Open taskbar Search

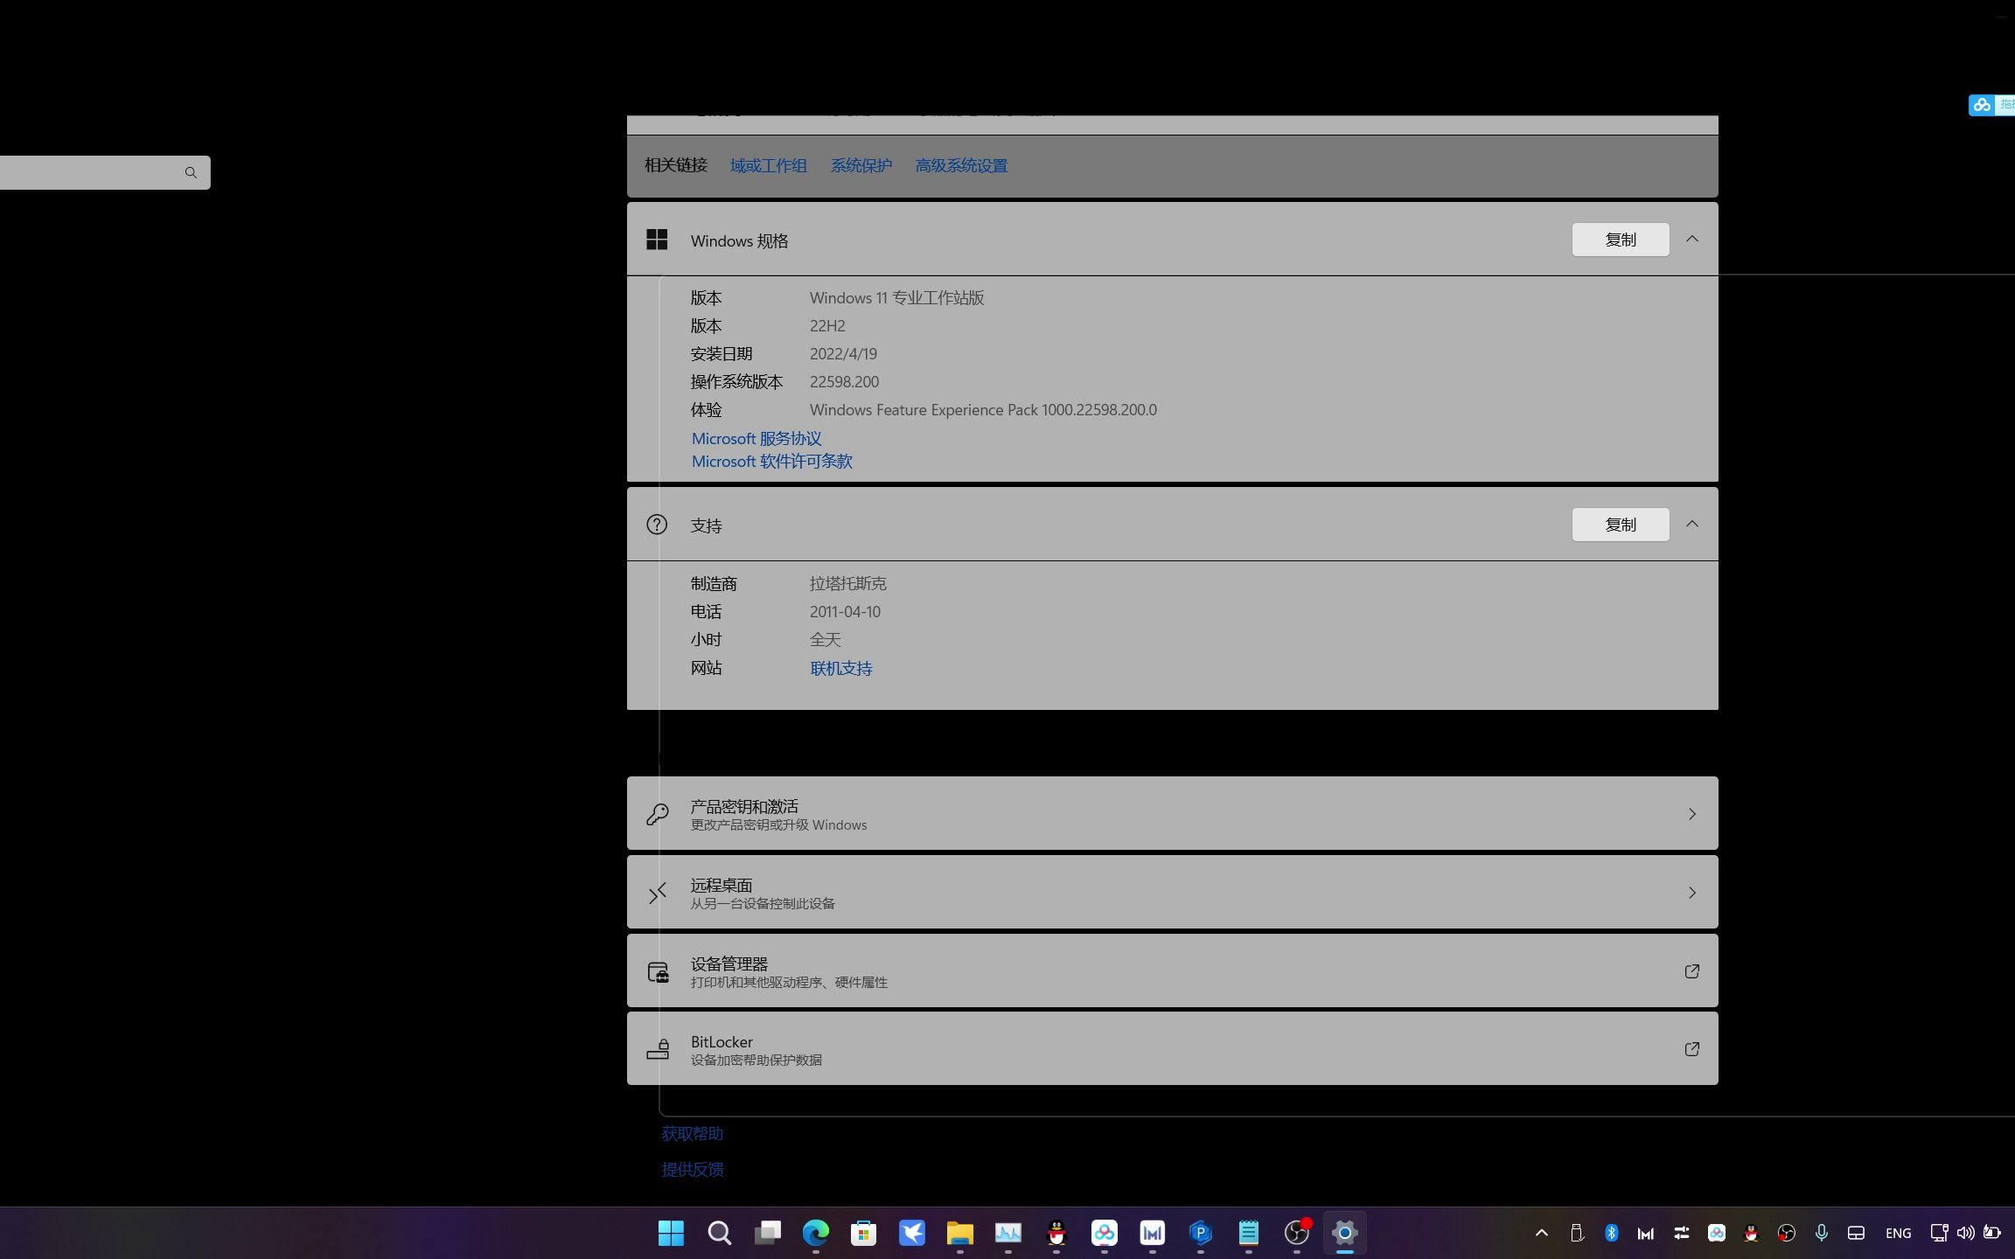[719, 1233]
